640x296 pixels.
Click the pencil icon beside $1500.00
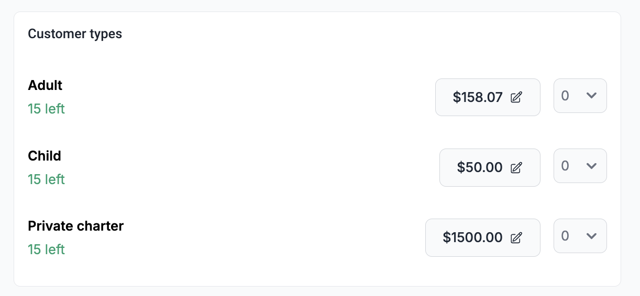point(516,237)
